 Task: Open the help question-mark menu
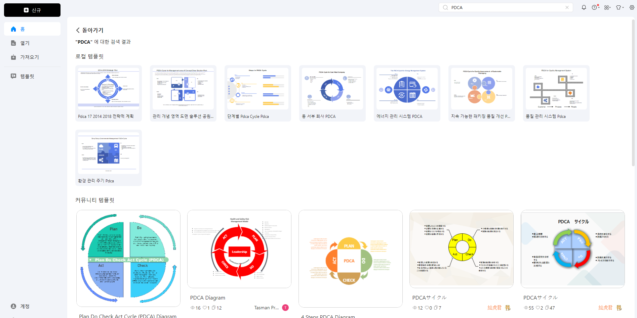595,7
